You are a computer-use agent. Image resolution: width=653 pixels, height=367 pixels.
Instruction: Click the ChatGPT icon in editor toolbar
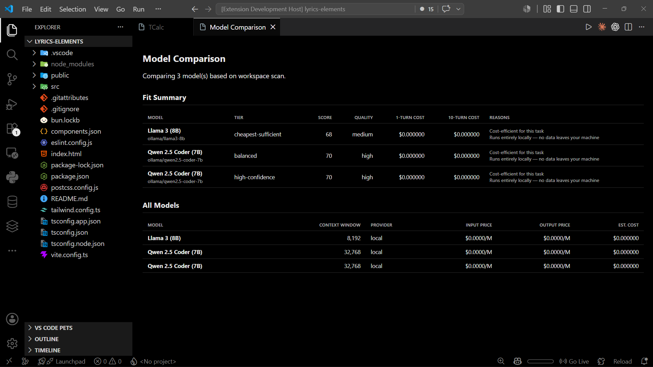[x=615, y=27]
